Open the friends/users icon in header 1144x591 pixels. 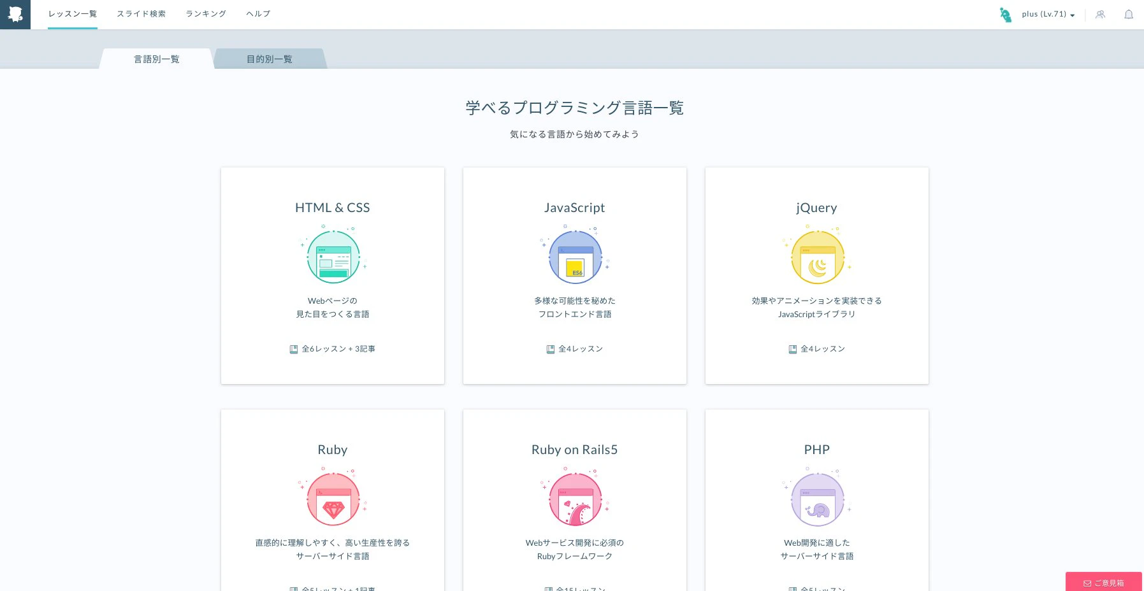tap(1100, 14)
